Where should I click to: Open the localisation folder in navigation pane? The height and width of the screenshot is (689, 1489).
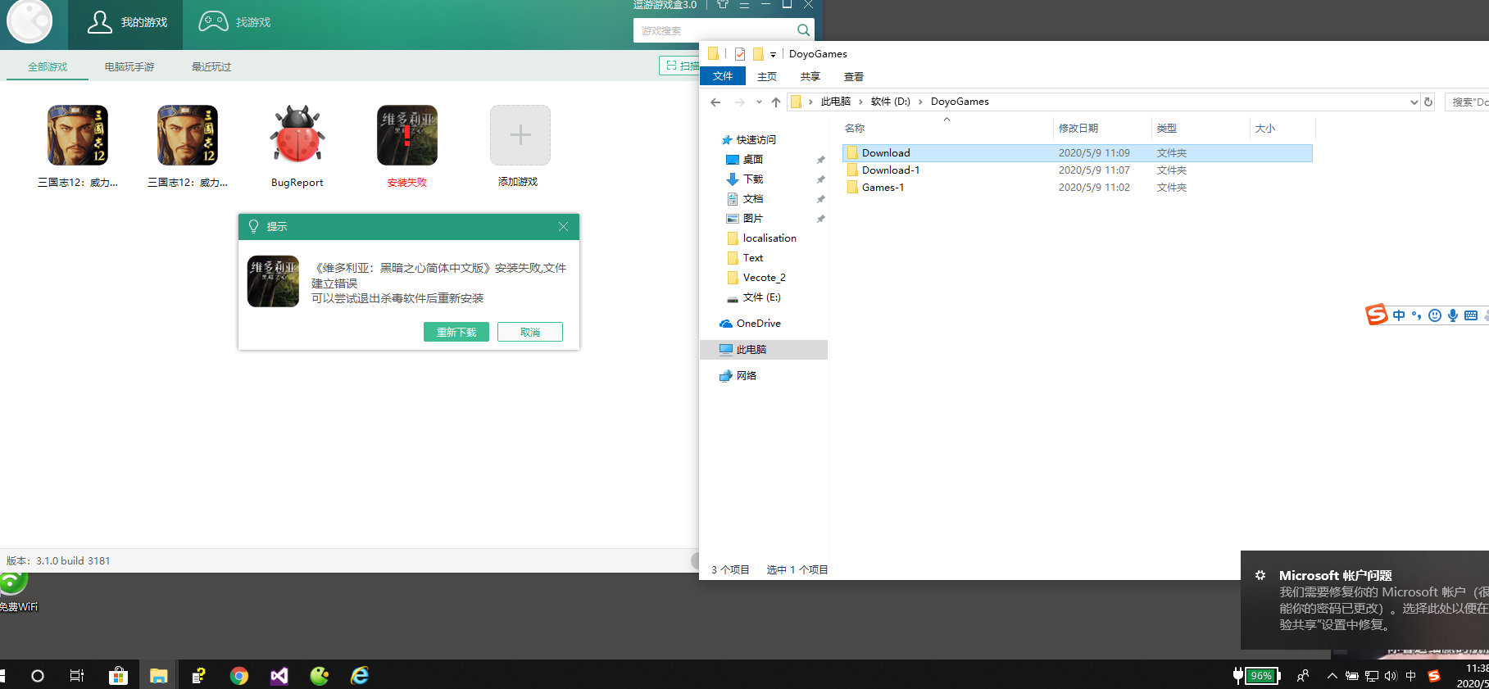pyautogui.click(x=761, y=238)
